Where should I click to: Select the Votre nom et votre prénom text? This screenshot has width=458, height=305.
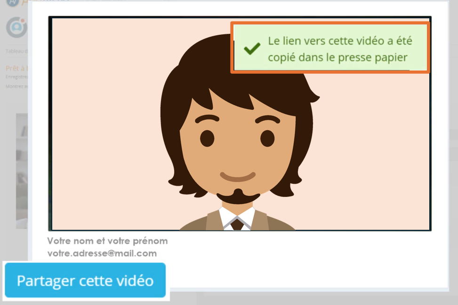(x=107, y=241)
